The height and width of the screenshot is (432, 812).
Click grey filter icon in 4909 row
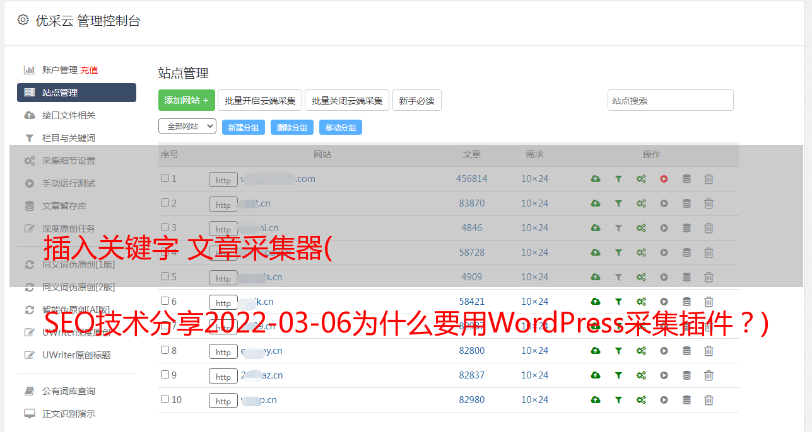[x=618, y=277]
